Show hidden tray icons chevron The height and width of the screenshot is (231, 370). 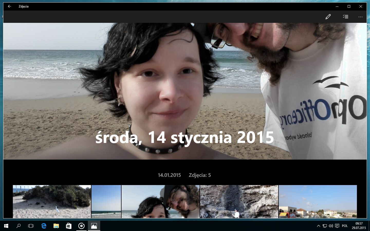pyautogui.click(x=319, y=226)
